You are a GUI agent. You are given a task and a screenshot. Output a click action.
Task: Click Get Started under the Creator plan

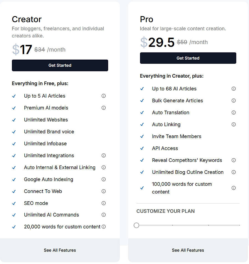(x=60, y=65)
